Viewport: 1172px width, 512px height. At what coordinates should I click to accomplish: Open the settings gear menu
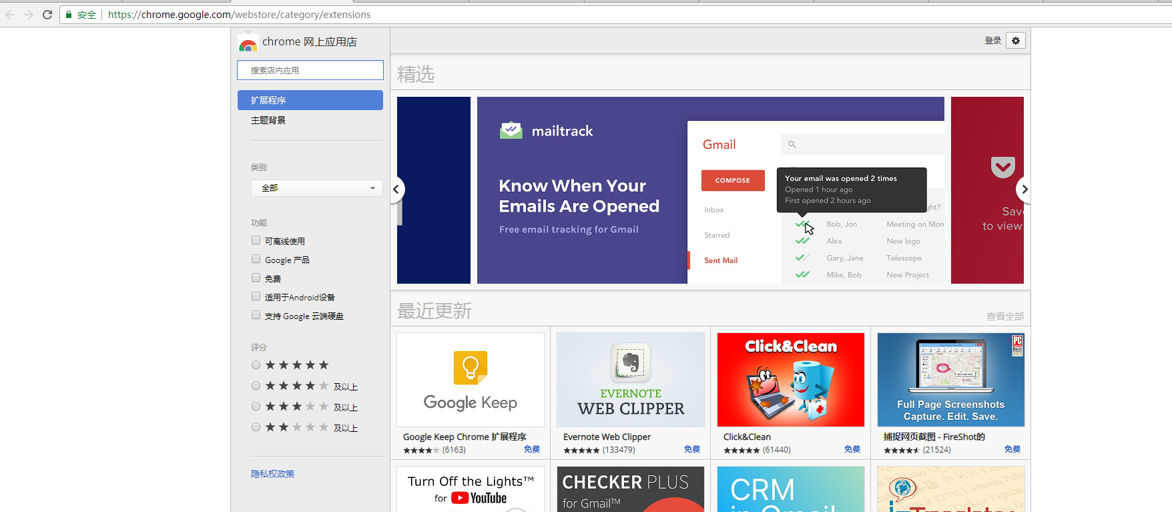[1016, 41]
